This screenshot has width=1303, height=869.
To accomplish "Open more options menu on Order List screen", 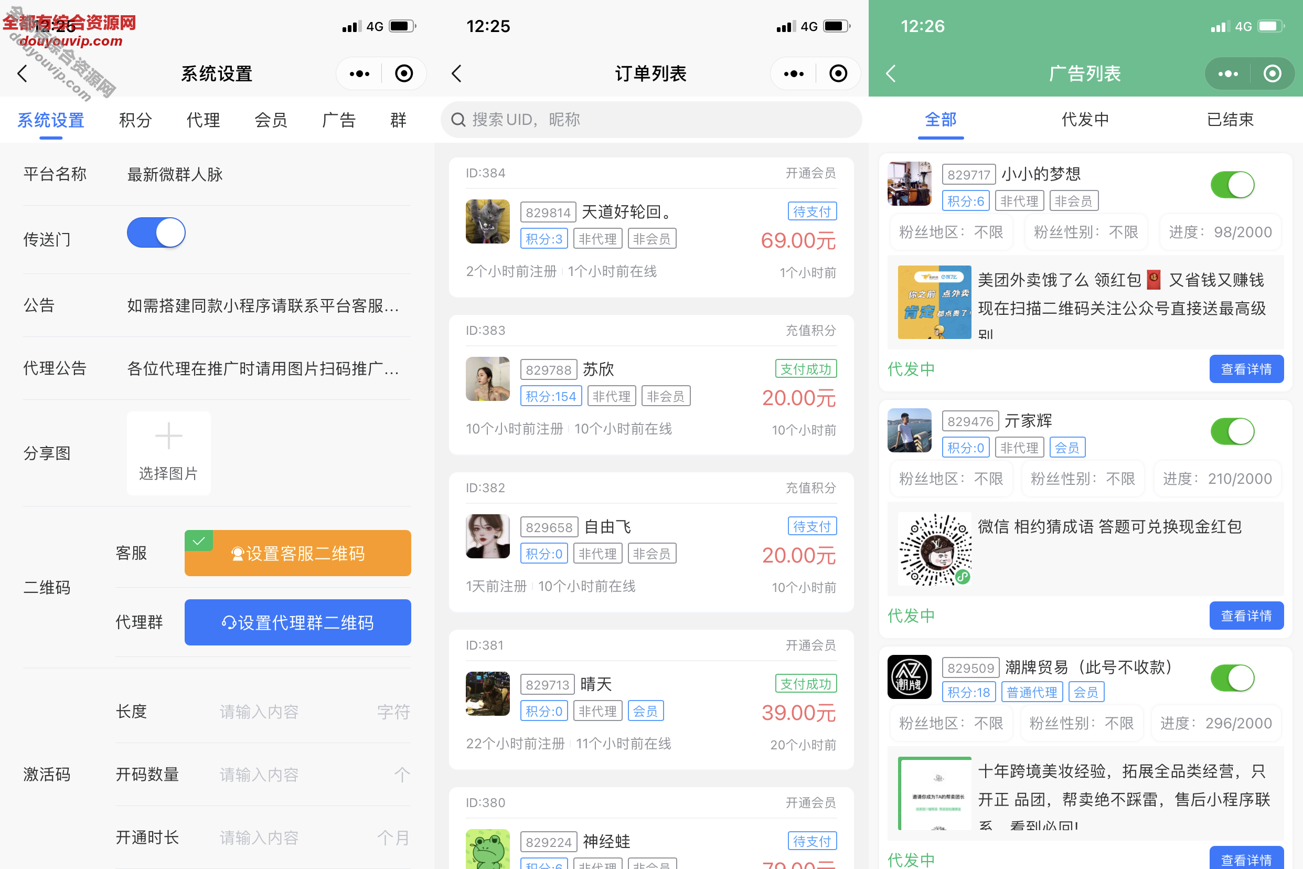I will pos(794,73).
